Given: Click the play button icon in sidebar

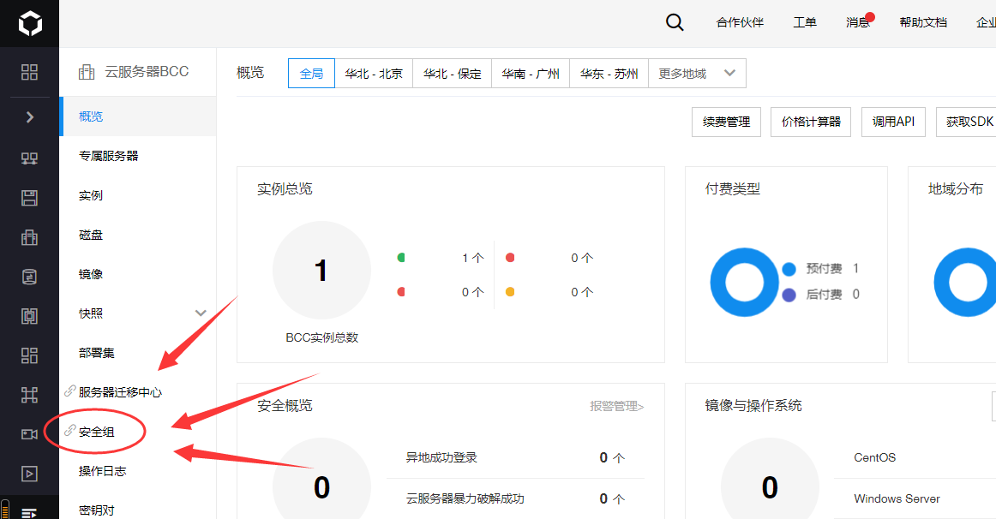Looking at the screenshot, I should point(29,474).
